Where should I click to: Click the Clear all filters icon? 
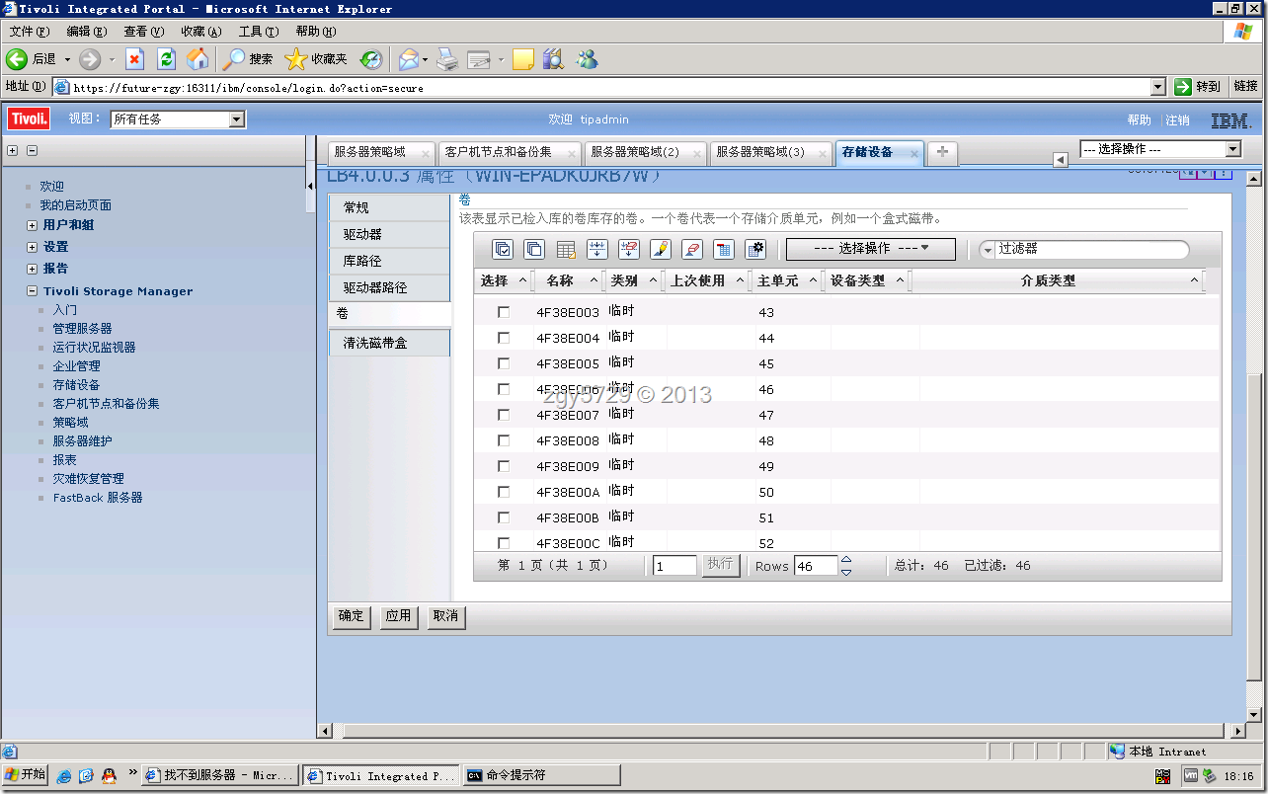point(629,249)
